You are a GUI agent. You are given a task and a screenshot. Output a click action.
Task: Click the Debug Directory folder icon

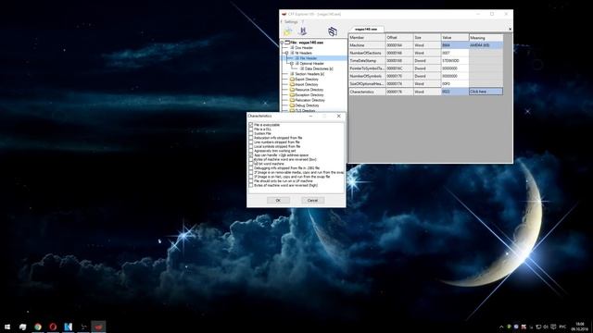point(292,105)
